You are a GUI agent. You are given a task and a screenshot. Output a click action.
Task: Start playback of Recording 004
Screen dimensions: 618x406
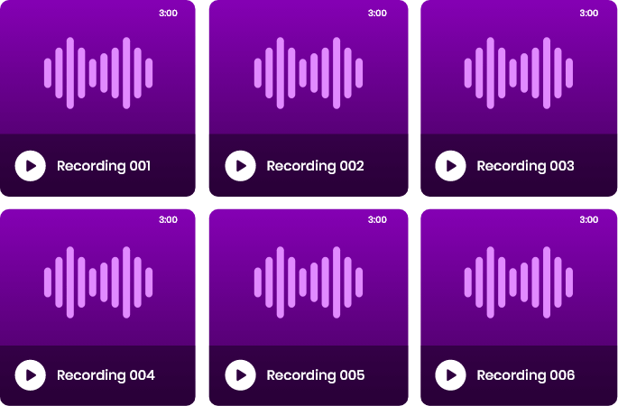pos(31,375)
